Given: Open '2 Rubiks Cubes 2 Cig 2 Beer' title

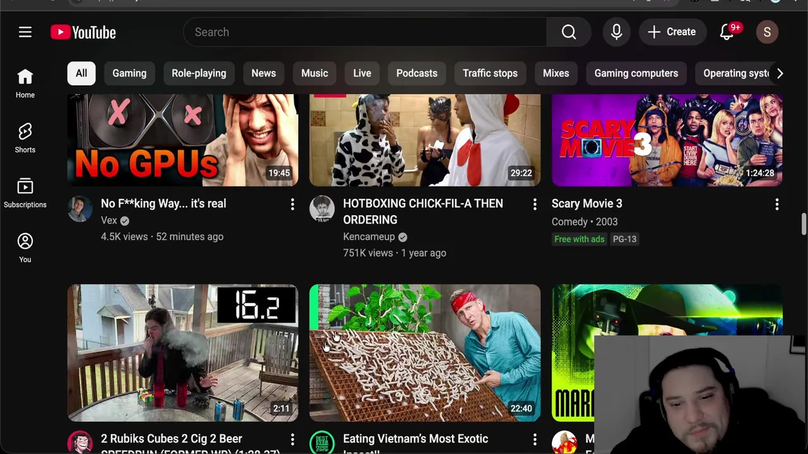Looking at the screenshot, I should 191,443.
